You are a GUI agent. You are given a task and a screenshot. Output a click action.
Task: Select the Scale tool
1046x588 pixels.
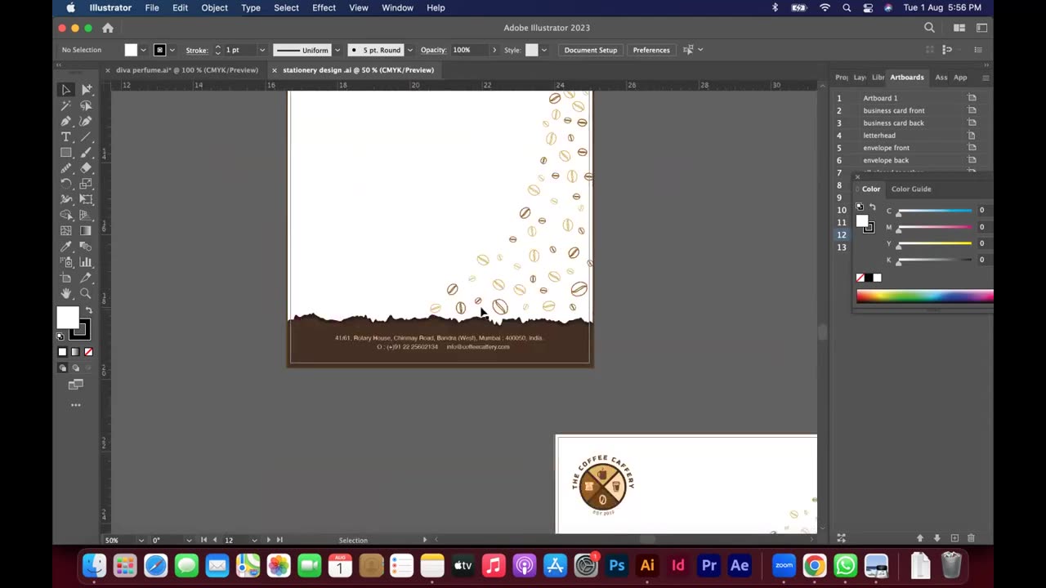click(x=86, y=184)
